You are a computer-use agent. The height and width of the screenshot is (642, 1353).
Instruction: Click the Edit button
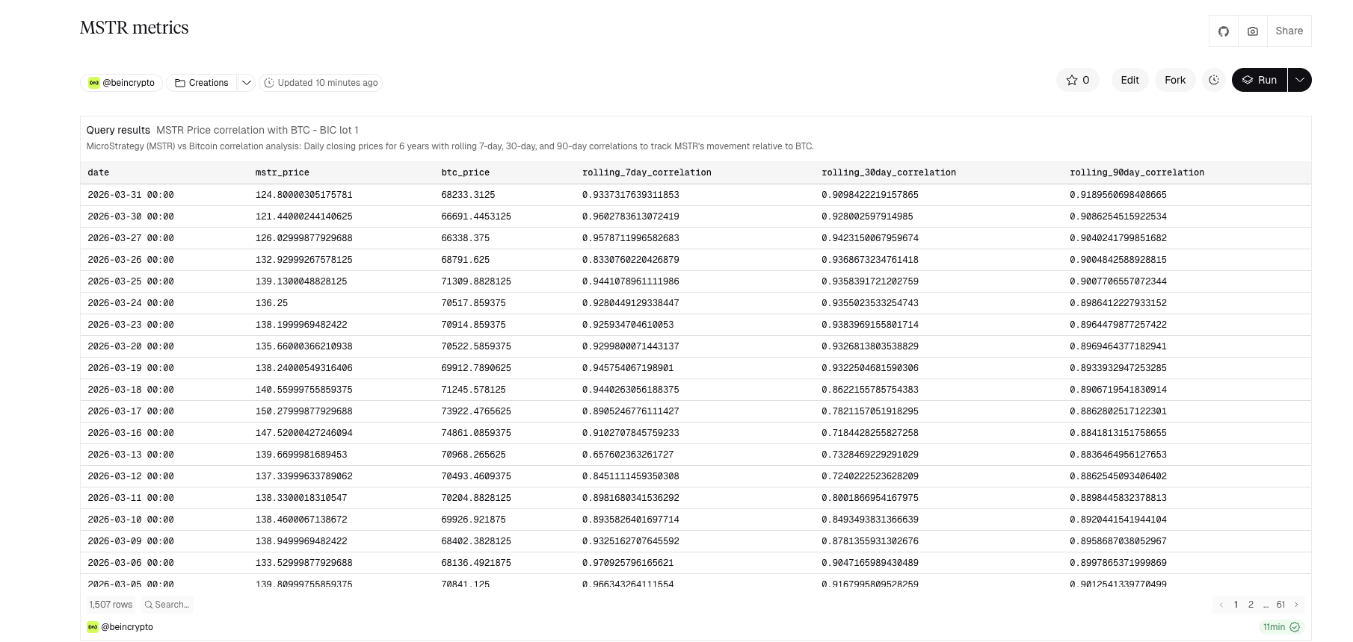coord(1129,80)
